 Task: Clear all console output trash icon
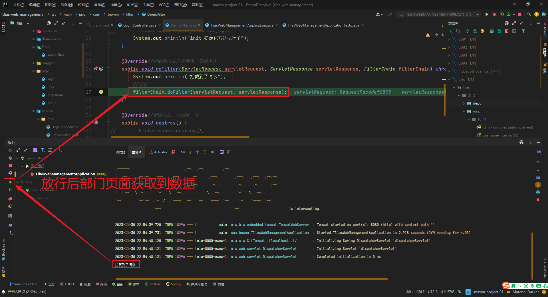(x=538, y=200)
